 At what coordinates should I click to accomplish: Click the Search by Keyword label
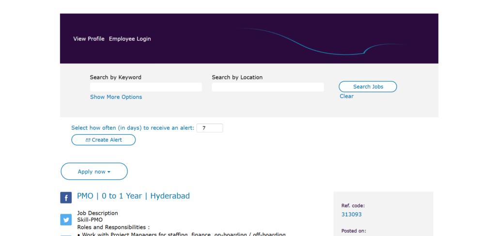pos(115,77)
